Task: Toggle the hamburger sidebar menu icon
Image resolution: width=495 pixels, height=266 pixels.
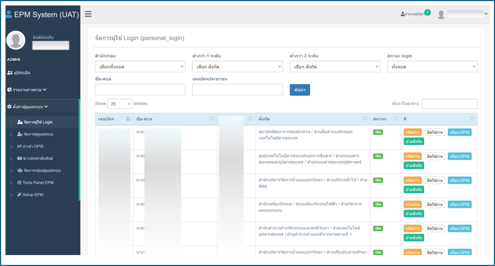Action: [88, 14]
